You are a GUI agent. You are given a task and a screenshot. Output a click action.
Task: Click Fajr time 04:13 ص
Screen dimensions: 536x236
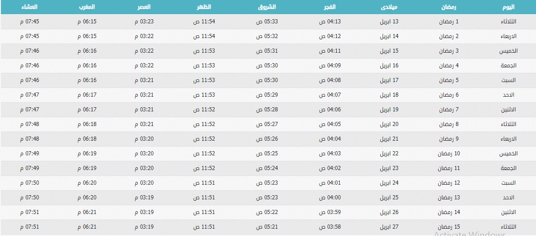coord(330,22)
